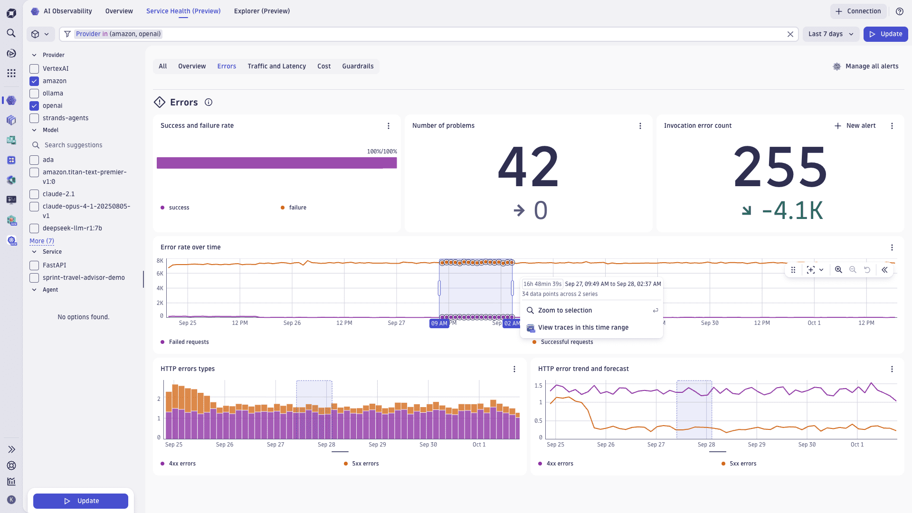
Task: Uncheck the amazon provider filter
Action: 34,81
